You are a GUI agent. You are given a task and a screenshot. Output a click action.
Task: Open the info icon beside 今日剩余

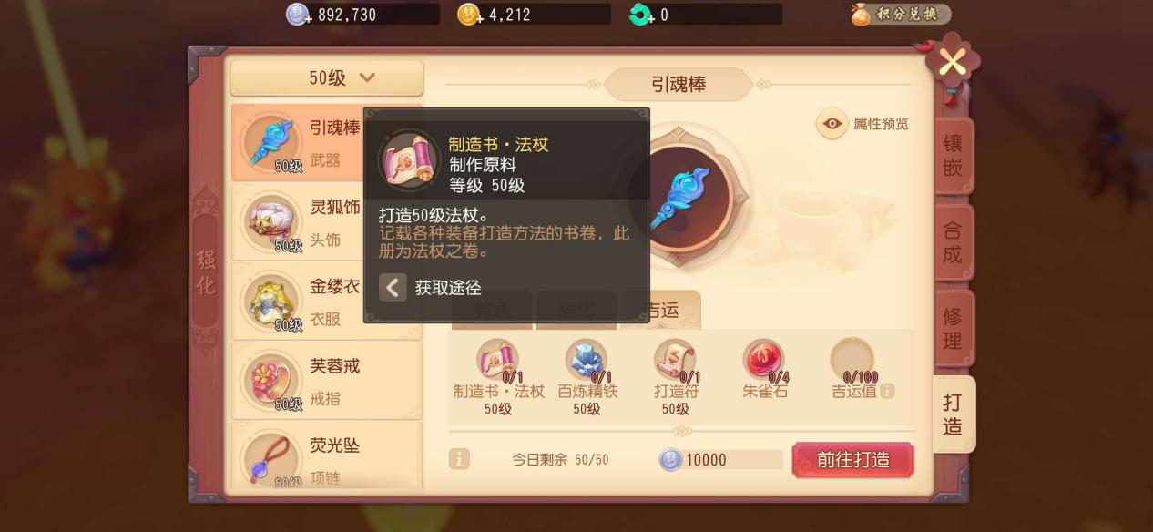tap(460, 459)
